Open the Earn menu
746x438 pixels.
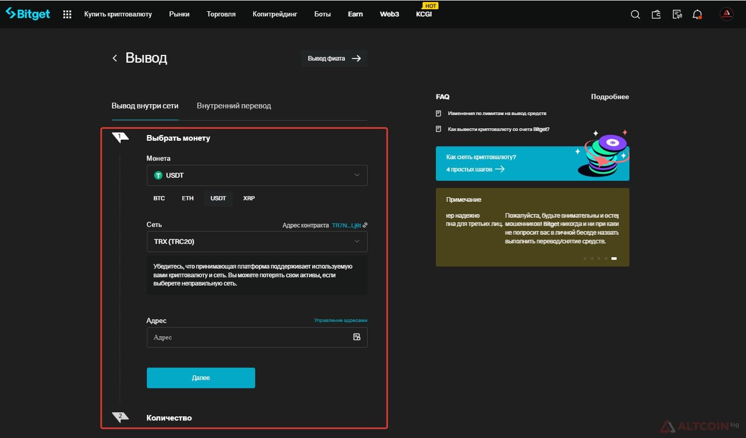point(355,14)
